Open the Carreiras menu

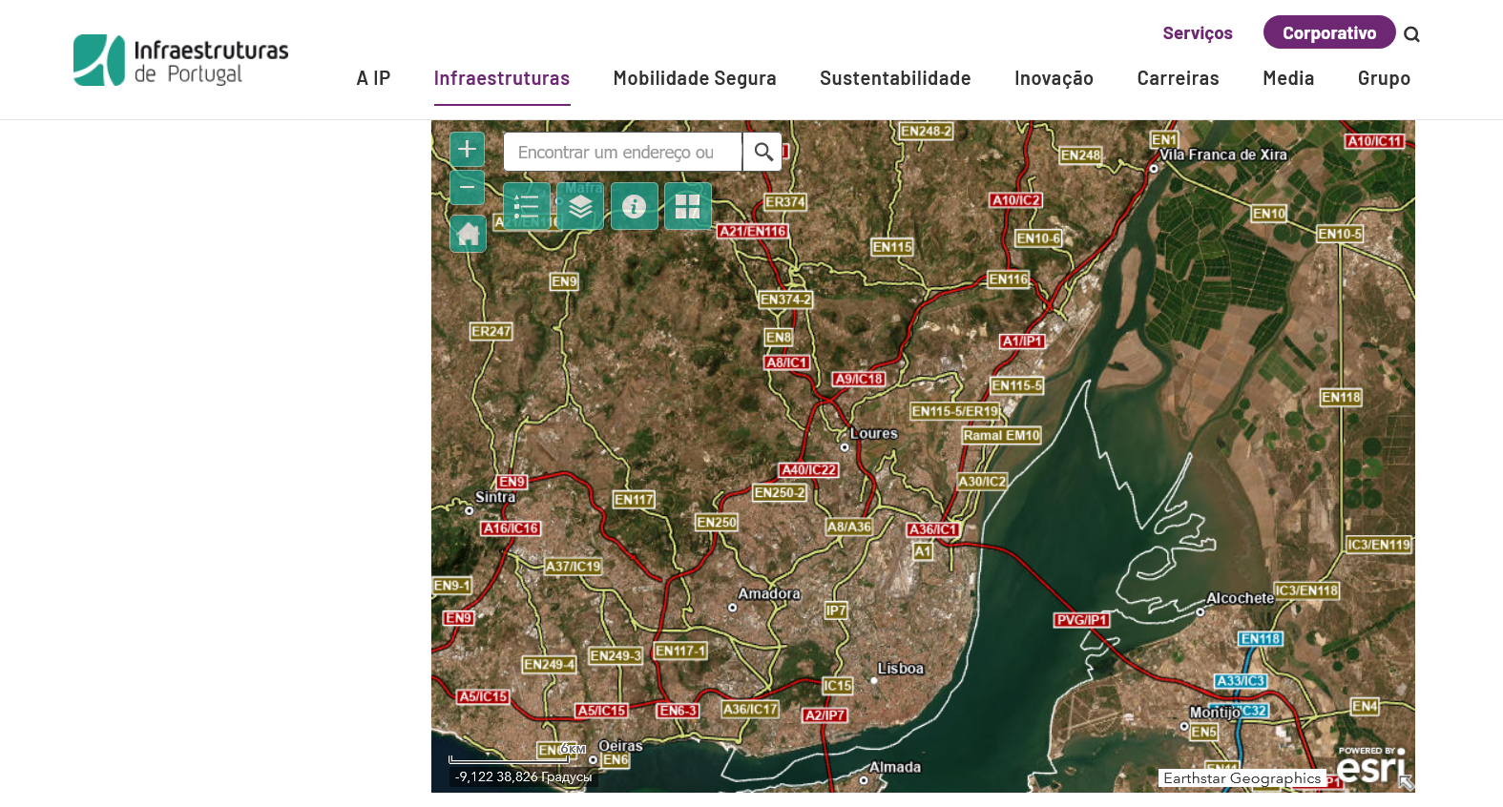click(1178, 78)
